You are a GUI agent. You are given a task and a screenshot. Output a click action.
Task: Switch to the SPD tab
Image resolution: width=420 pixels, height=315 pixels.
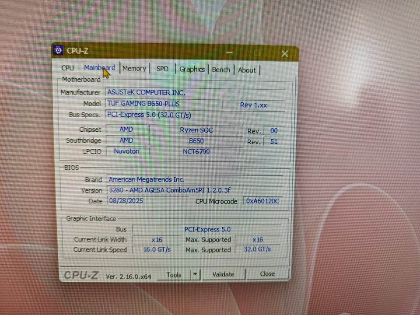162,69
